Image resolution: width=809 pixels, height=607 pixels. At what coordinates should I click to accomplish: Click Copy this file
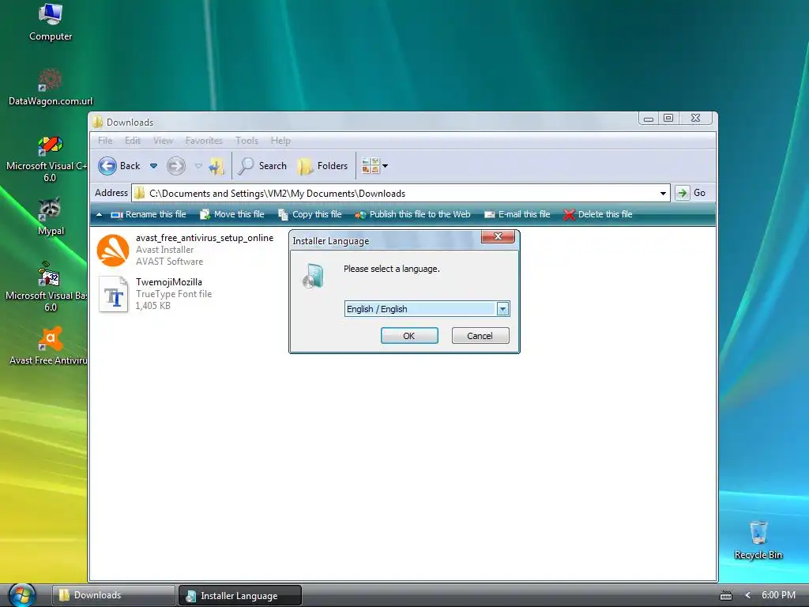pos(310,214)
